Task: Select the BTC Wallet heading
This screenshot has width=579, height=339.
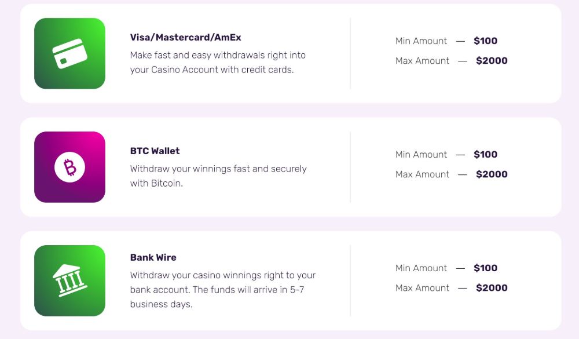Action: pos(155,151)
